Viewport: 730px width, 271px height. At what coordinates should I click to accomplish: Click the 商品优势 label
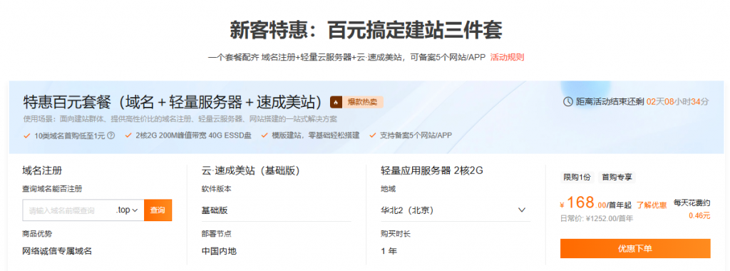point(37,233)
